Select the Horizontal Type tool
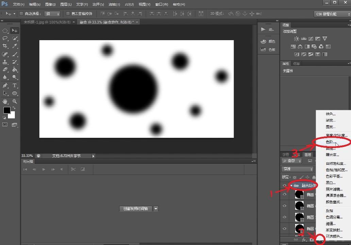351x245 pixels. click(x=15, y=85)
